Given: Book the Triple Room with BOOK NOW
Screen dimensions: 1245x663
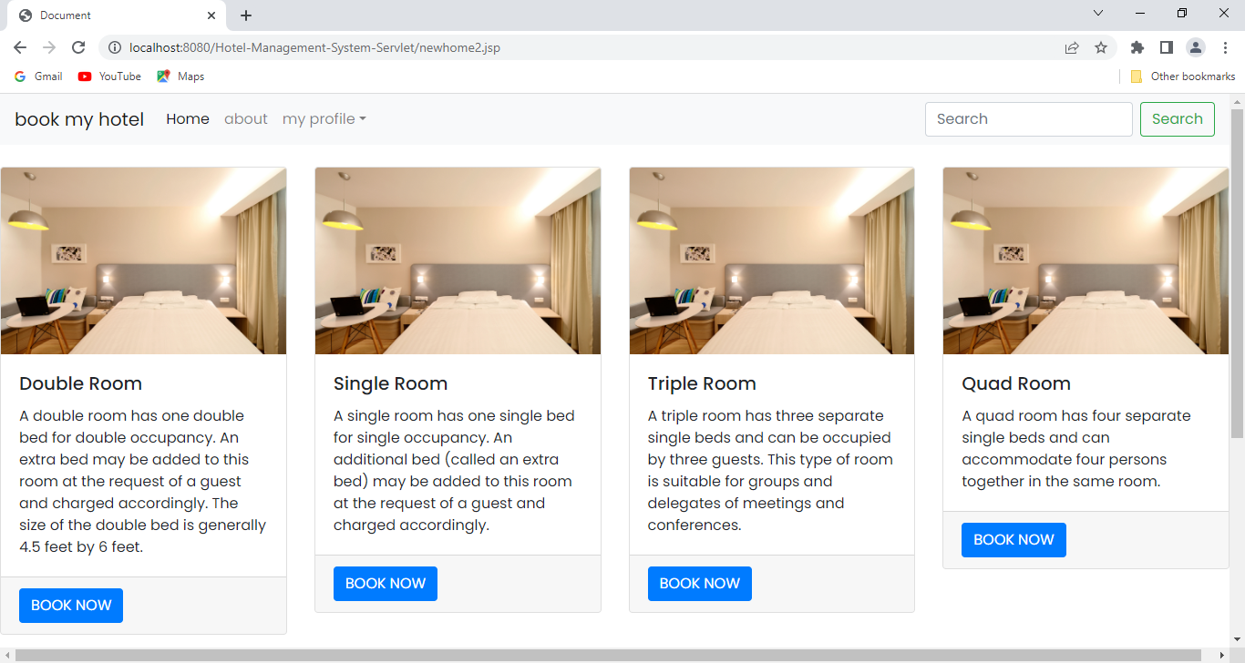Looking at the screenshot, I should click(x=700, y=584).
